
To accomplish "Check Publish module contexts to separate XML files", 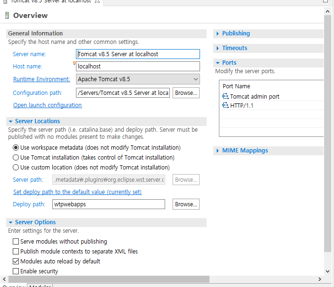I will [16, 252].
